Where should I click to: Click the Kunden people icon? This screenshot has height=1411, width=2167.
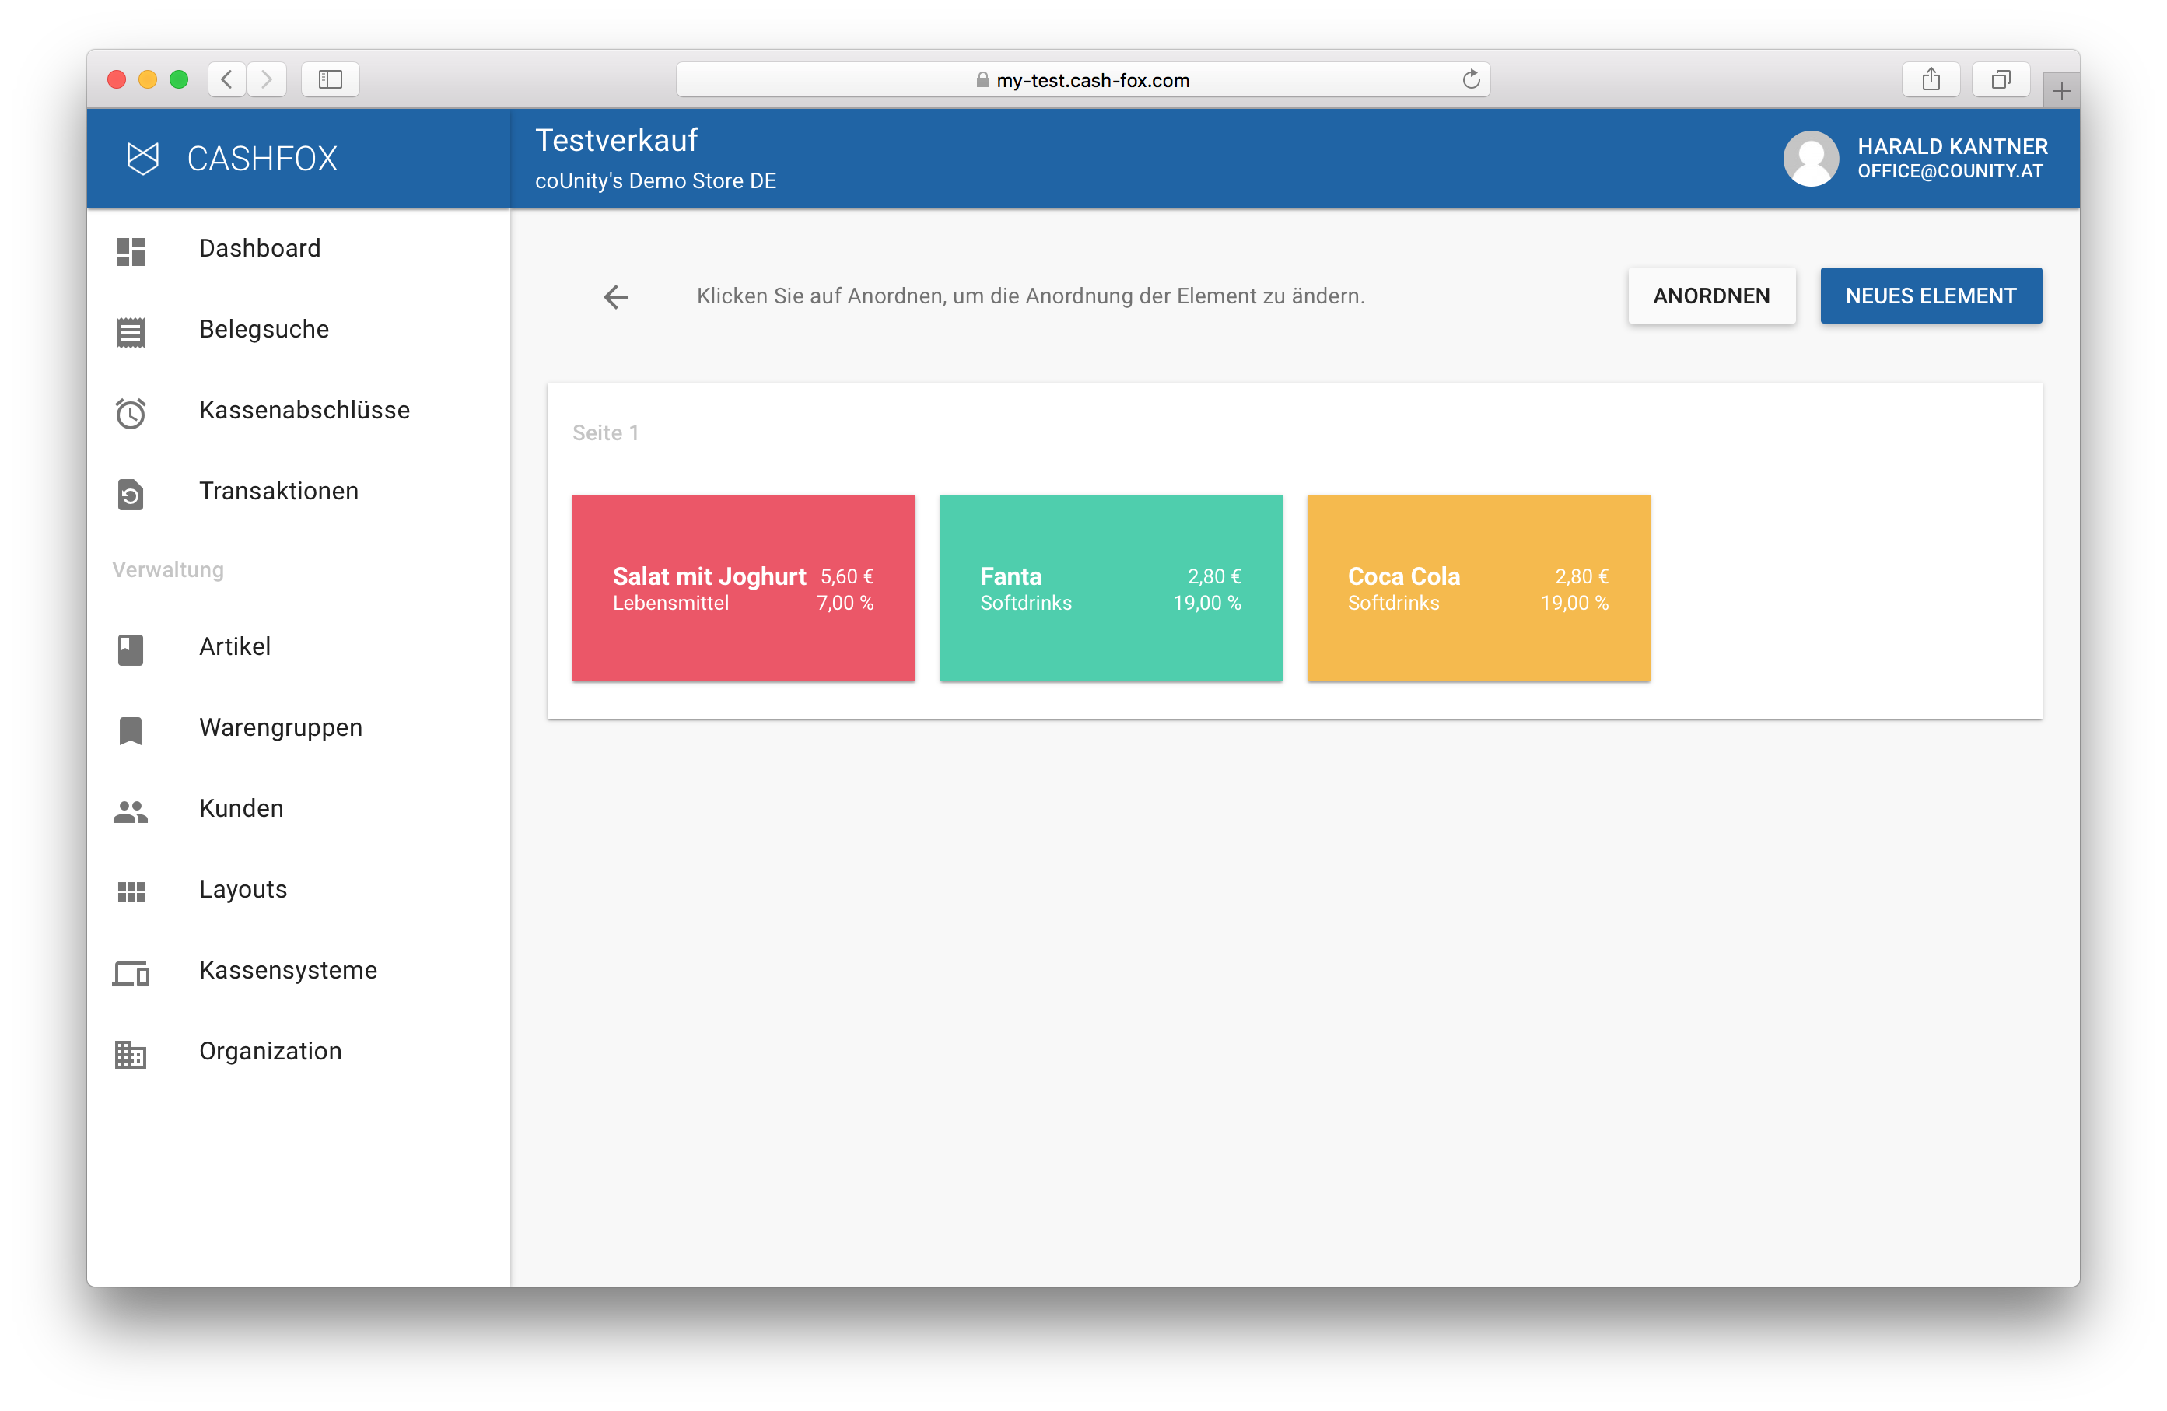point(130,811)
